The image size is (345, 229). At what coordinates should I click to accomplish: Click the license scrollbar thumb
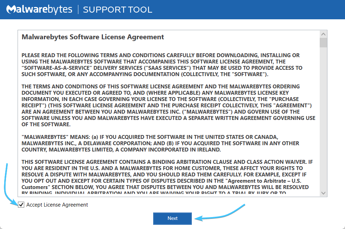323,42
